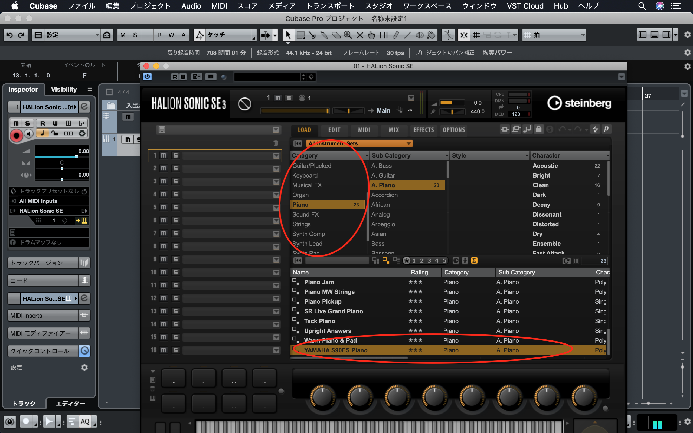
Task: Toggle the HALion plugin power button
Action: pos(148,77)
